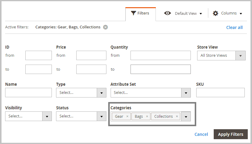Image resolution: width=252 pixels, height=144 pixels.
Task: Click the Price from field
Action: click(91, 56)
